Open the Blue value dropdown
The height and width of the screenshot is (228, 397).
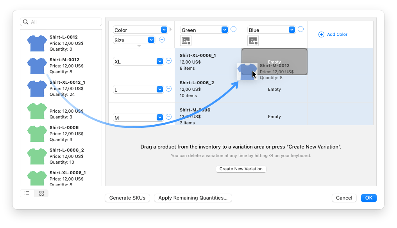[291, 29]
